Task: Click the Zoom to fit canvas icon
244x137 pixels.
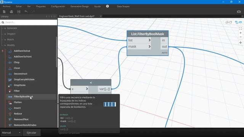Action: tap(241, 29)
